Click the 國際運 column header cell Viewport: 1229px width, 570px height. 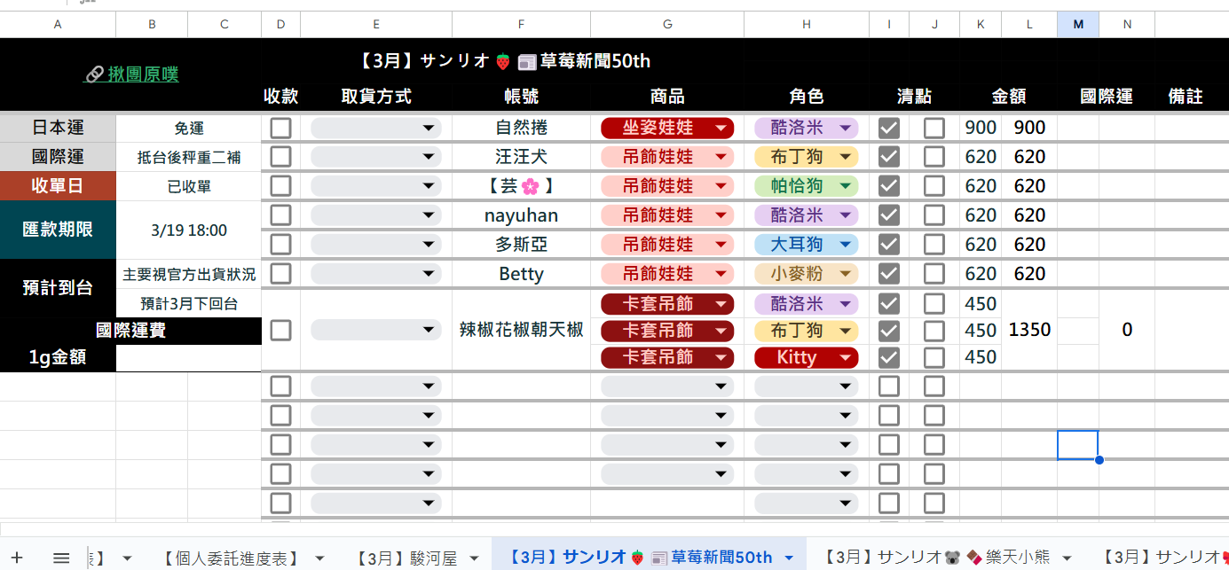[1106, 97]
